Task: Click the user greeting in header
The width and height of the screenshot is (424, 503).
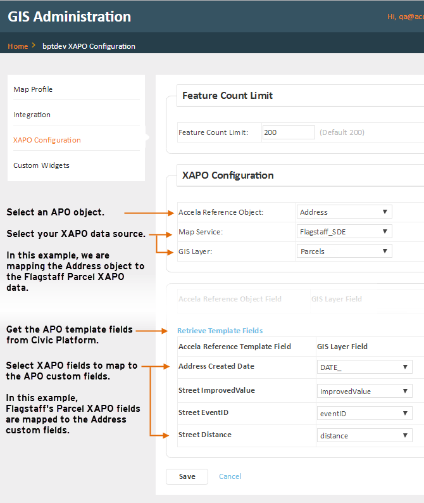Action: click(405, 17)
